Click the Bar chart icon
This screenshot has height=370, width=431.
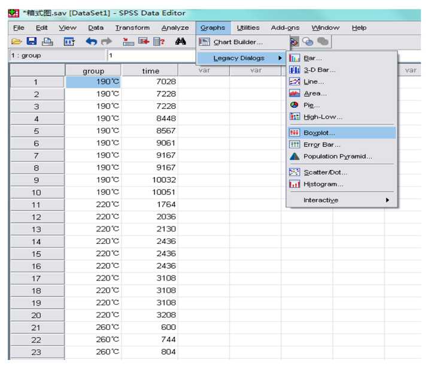[295, 58]
